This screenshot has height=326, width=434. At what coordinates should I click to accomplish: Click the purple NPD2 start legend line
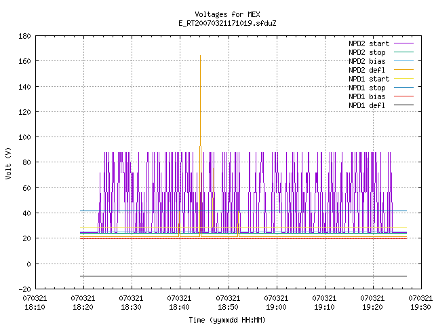pos(404,43)
